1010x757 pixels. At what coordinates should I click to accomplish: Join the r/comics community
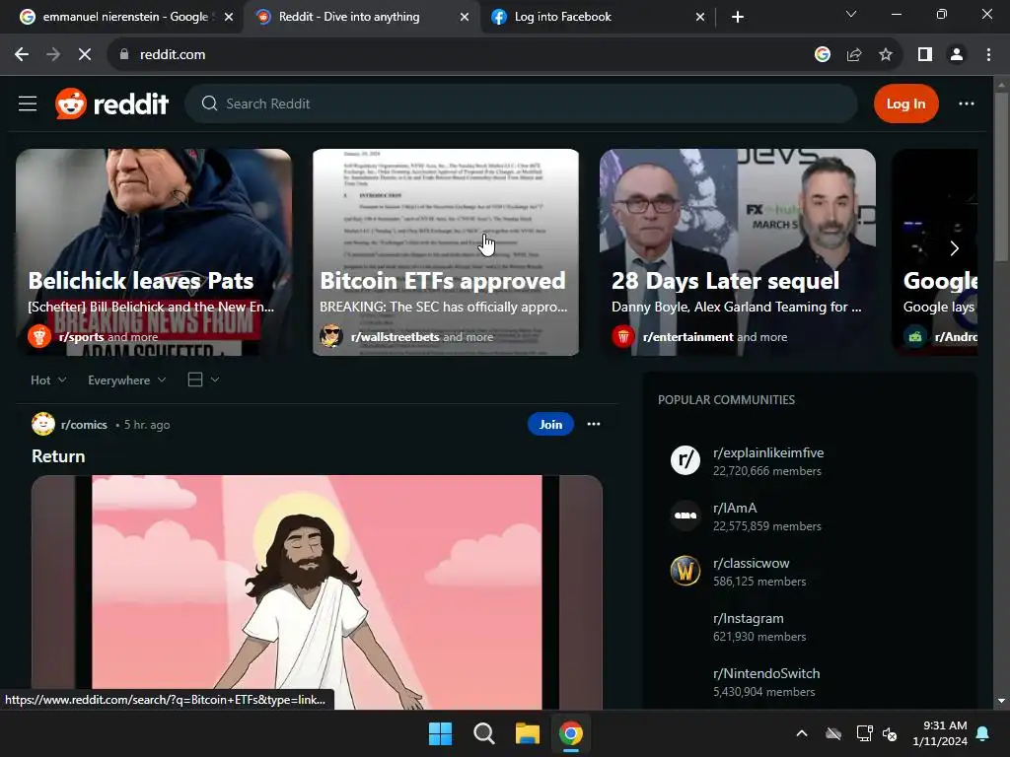550,424
